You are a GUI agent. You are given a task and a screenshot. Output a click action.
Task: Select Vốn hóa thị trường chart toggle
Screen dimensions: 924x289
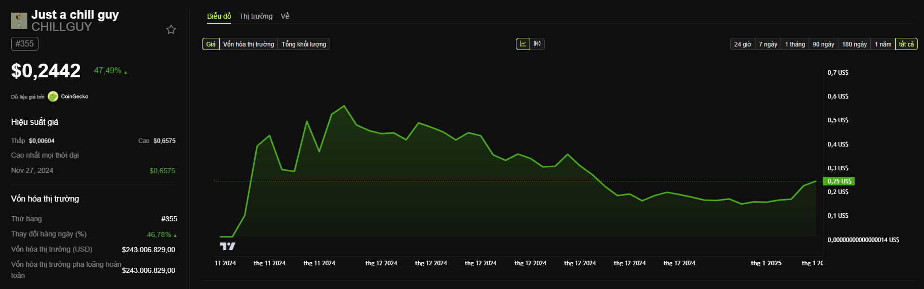pos(249,44)
